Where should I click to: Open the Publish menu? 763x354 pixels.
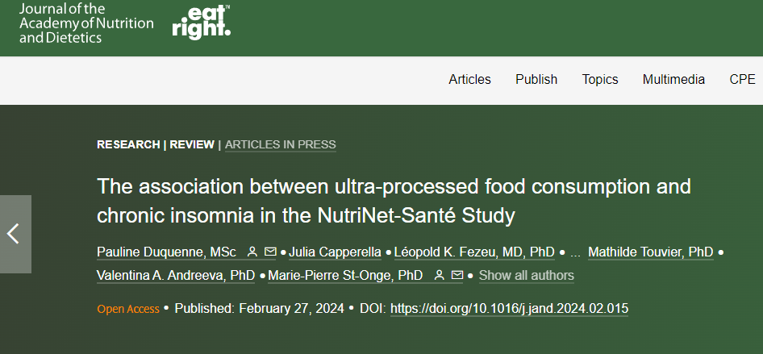536,79
